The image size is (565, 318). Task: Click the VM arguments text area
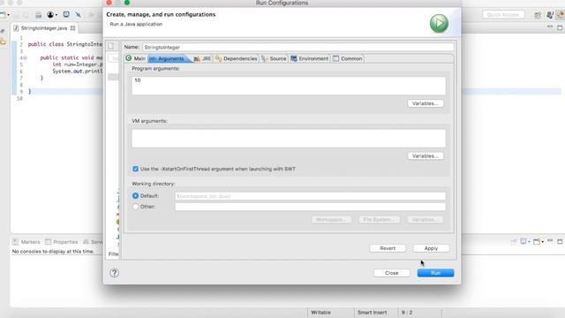pos(289,139)
